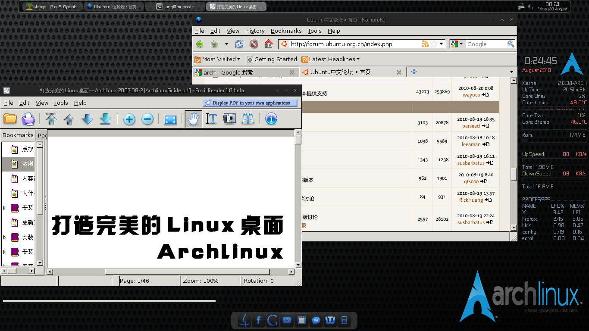Subscribe via the RSS feed icon

coord(425,44)
